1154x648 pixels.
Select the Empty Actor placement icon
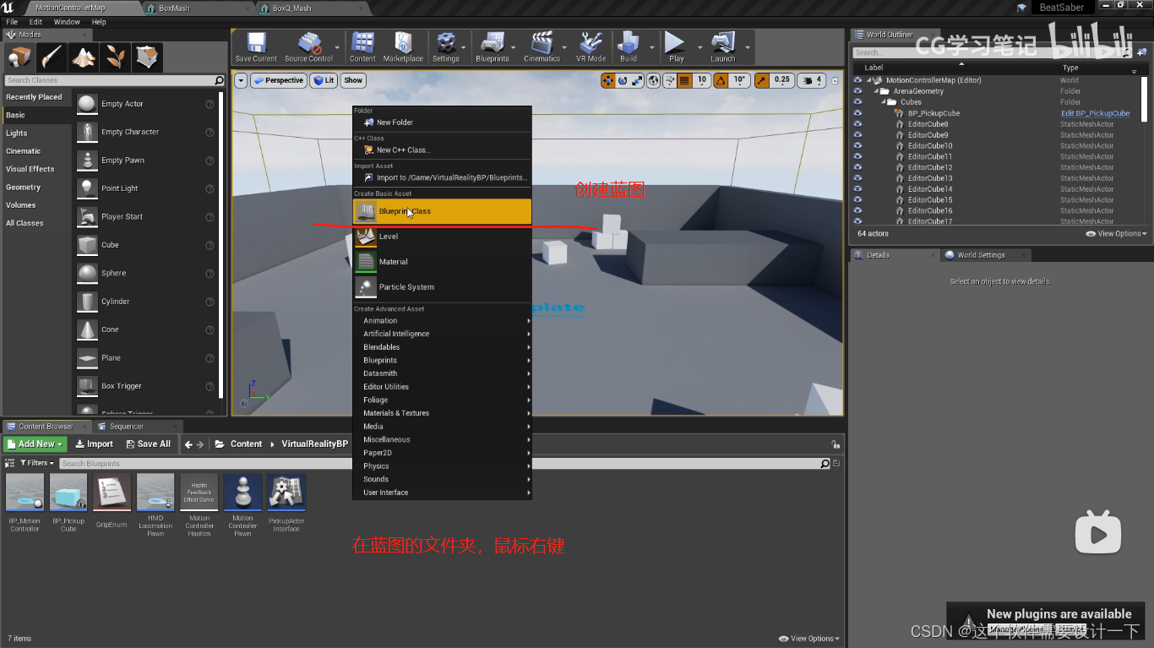[87, 104]
